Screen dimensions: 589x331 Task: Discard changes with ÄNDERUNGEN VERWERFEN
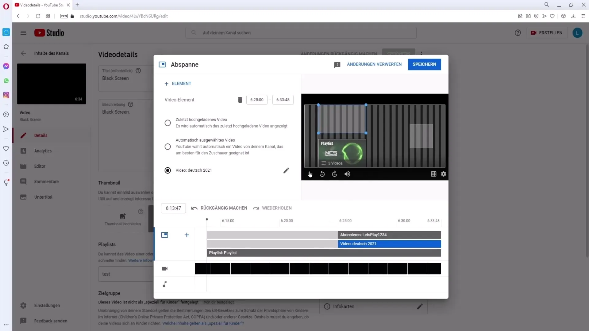pos(374,64)
